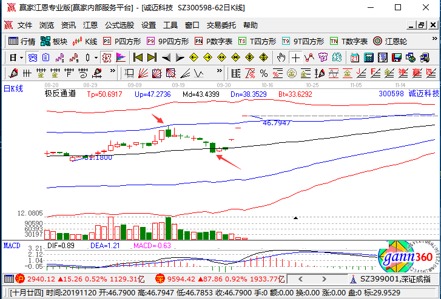Jump to last bar with skip-forward icon
441x299 pixels.
point(152,58)
